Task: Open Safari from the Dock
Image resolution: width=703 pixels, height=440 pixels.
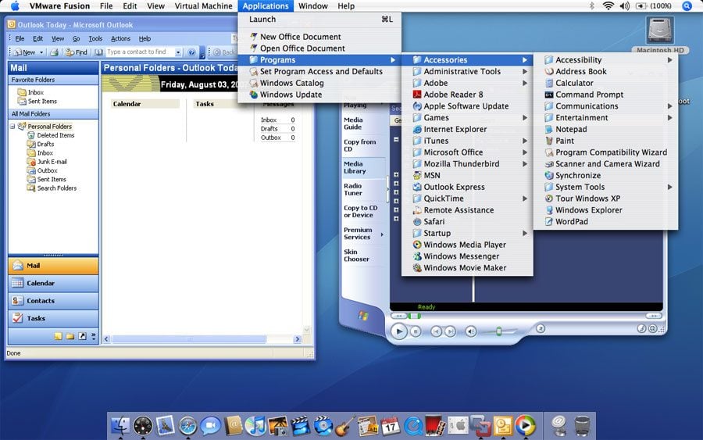Action: coord(187,425)
